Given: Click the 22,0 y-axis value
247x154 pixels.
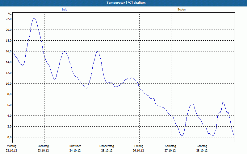Looking at the screenshot, I should 9,19.
